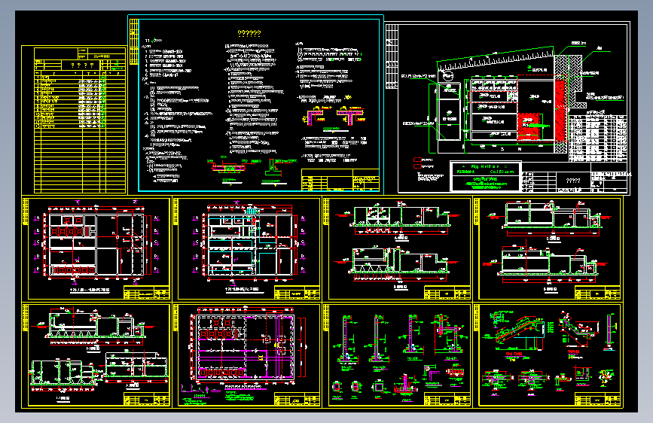Image resolution: width=653 pixels, height=423 pixels.
Task: Select the stair details sheet
Action: pyautogui.click(x=548, y=355)
